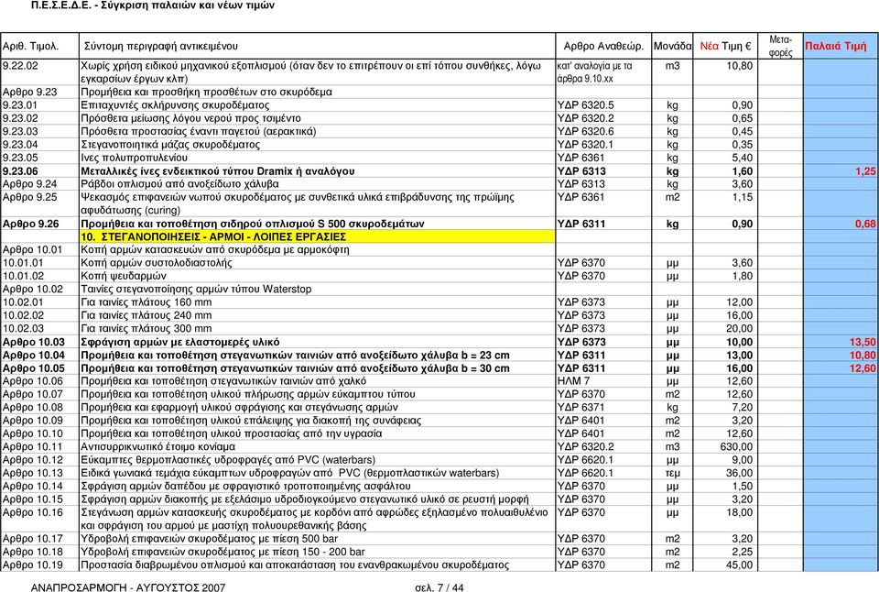Select 'Εύκαμπτες θερμοπλαστικές υδροφραγές από PVC (waterbars)'
The width and height of the screenshot is (879, 592).
(x=228, y=460)
